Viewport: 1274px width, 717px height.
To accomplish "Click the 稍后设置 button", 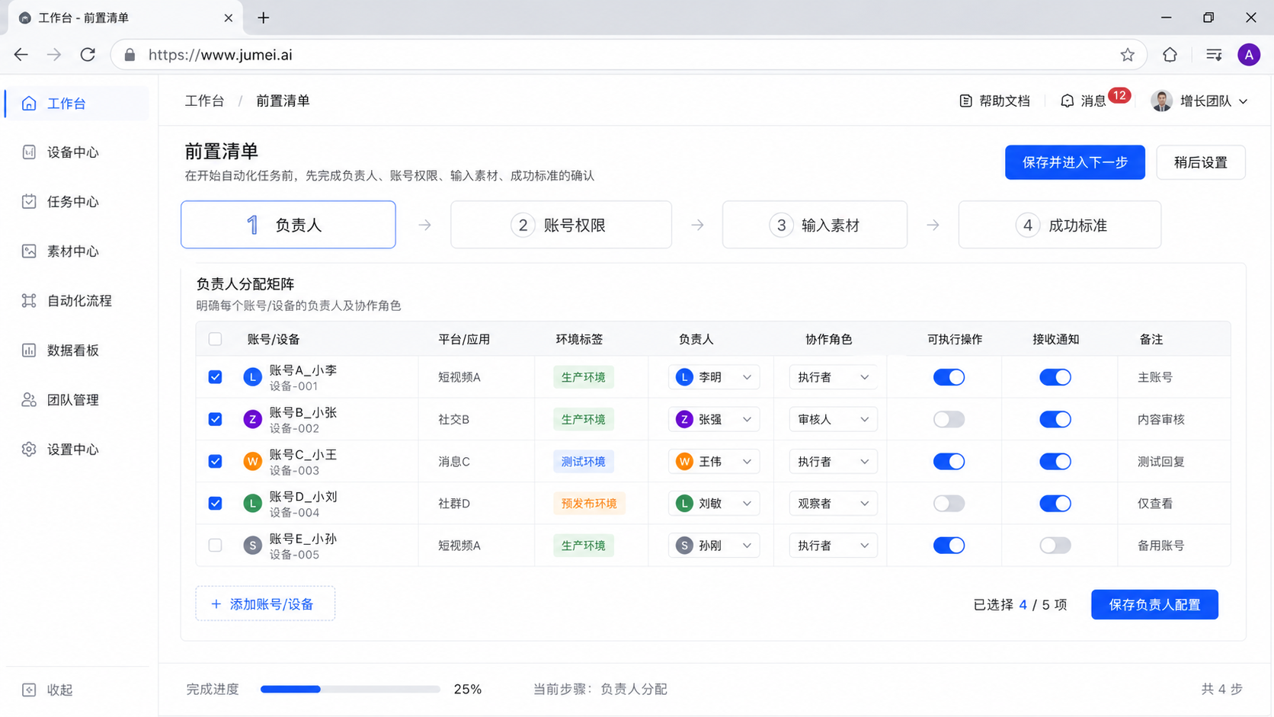I will coord(1201,162).
